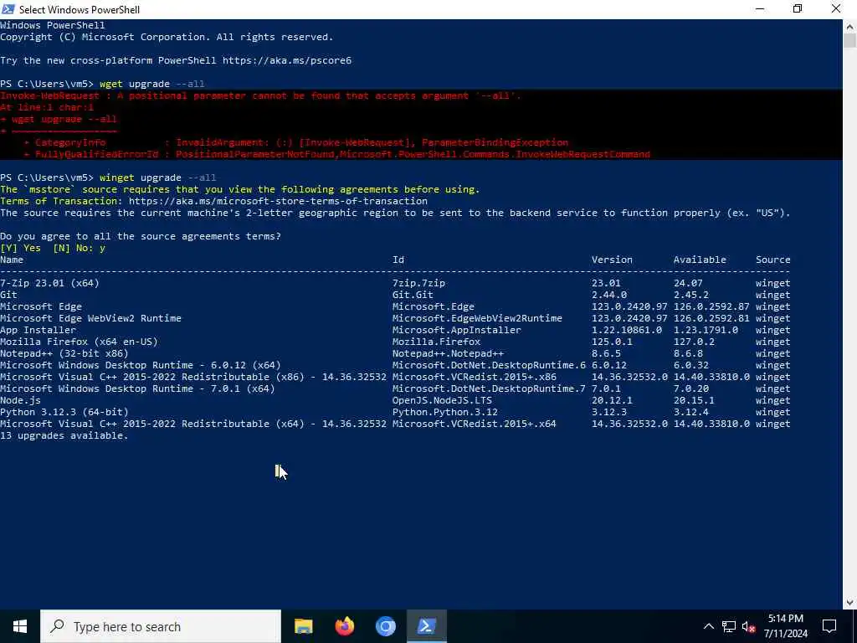
Task: Click 'Microsoft.DotNet.DesktopRuntime.7' Id text
Action: point(489,388)
